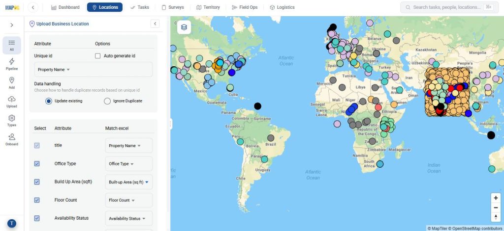Uncheck the Availability Status checkbox
The width and height of the screenshot is (504, 231).
point(37,219)
